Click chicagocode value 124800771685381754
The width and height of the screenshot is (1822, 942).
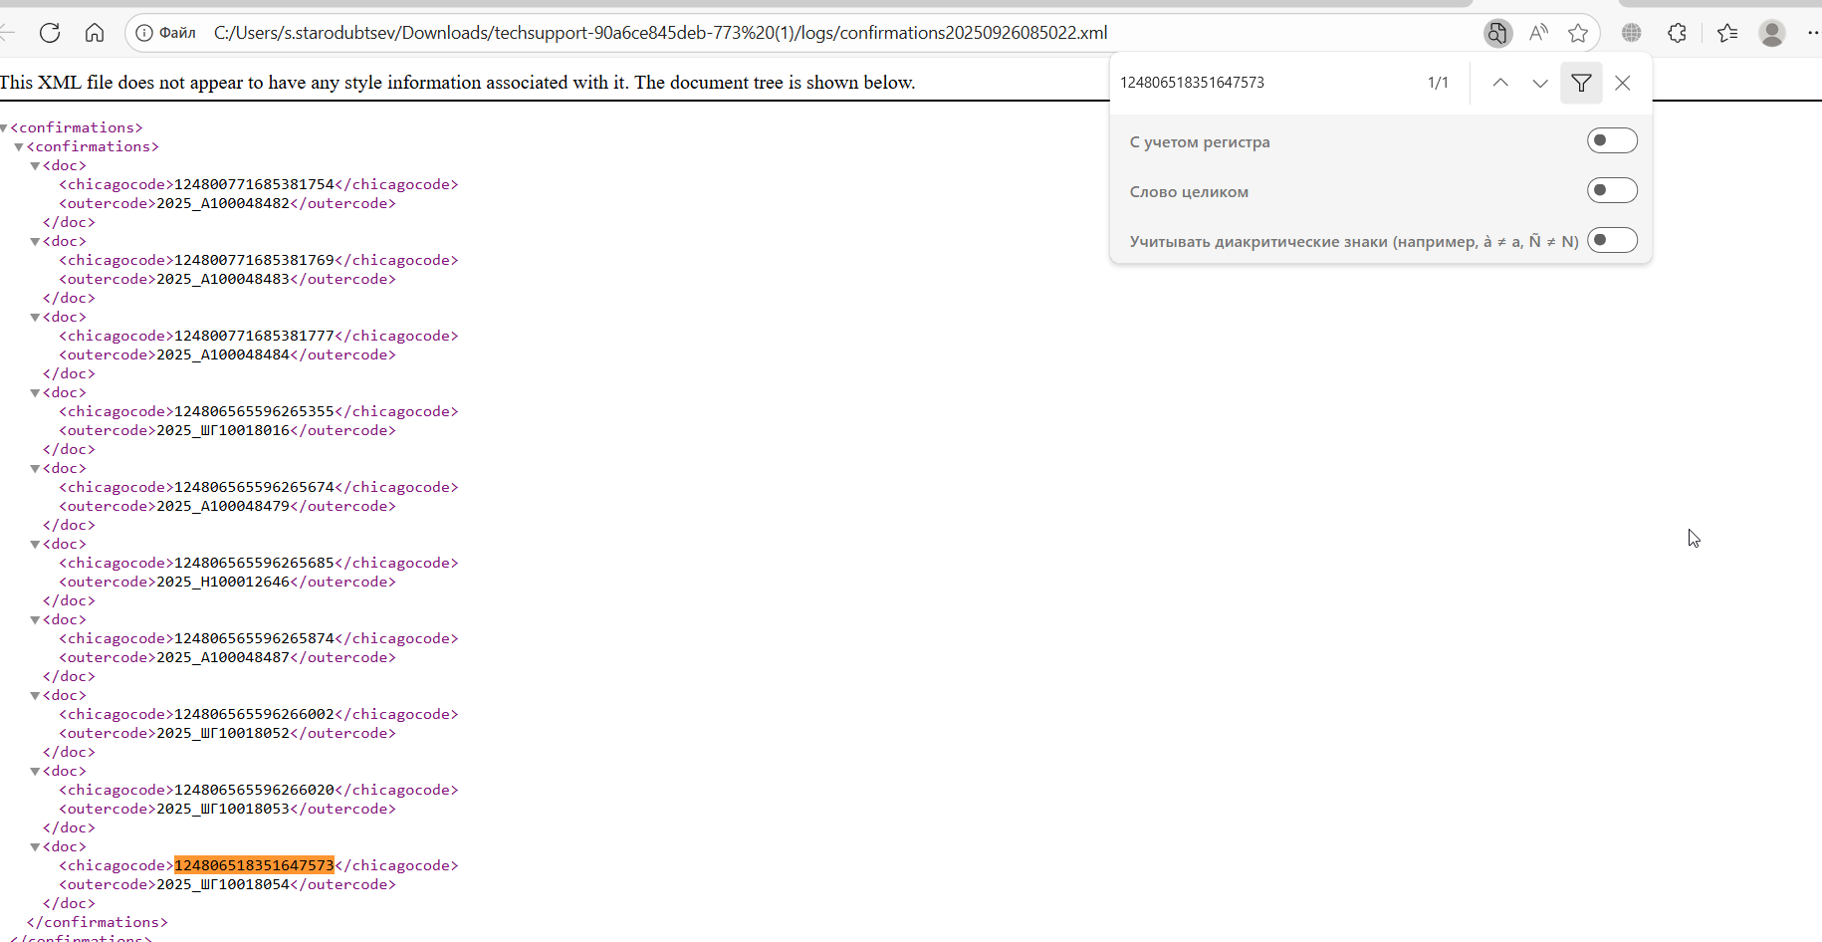(x=254, y=184)
